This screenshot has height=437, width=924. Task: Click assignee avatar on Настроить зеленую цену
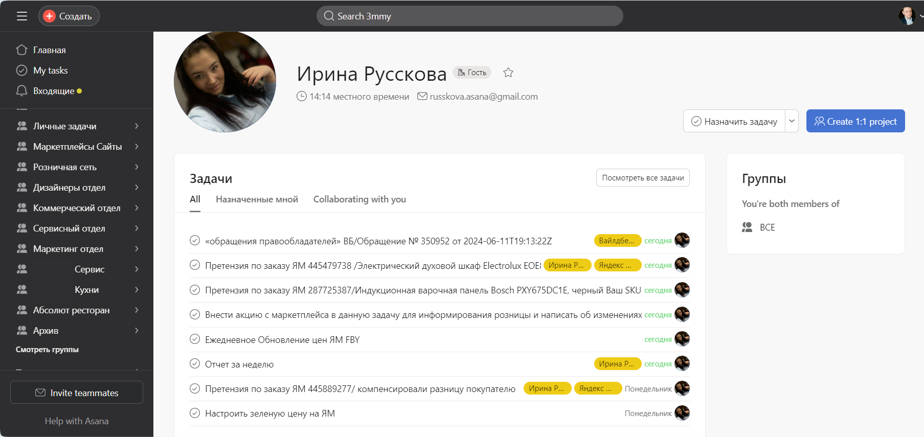tap(682, 413)
